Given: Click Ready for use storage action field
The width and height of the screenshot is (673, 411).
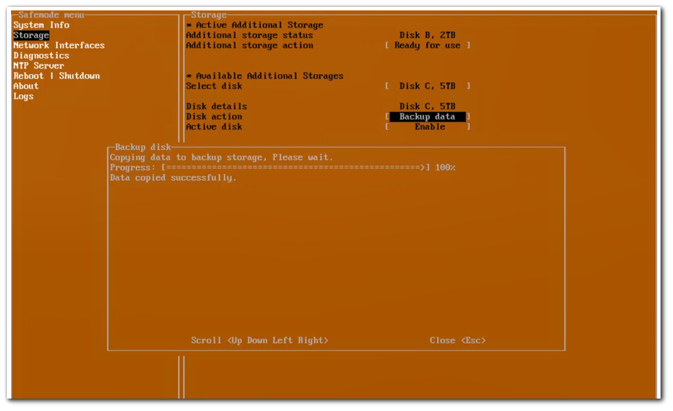Looking at the screenshot, I should (x=427, y=46).
